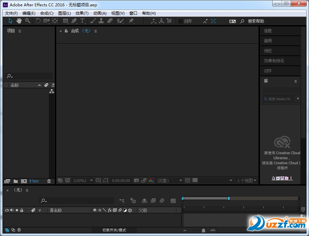
Task: Select the Selection arrow tool
Action: (10, 21)
